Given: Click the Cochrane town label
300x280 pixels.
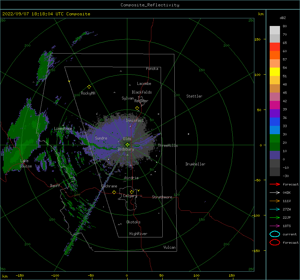Looking at the screenshot, I should tap(109, 186).
